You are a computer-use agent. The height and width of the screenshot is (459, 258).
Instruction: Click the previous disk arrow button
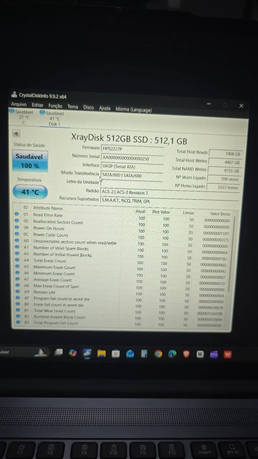tap(16, 133)
